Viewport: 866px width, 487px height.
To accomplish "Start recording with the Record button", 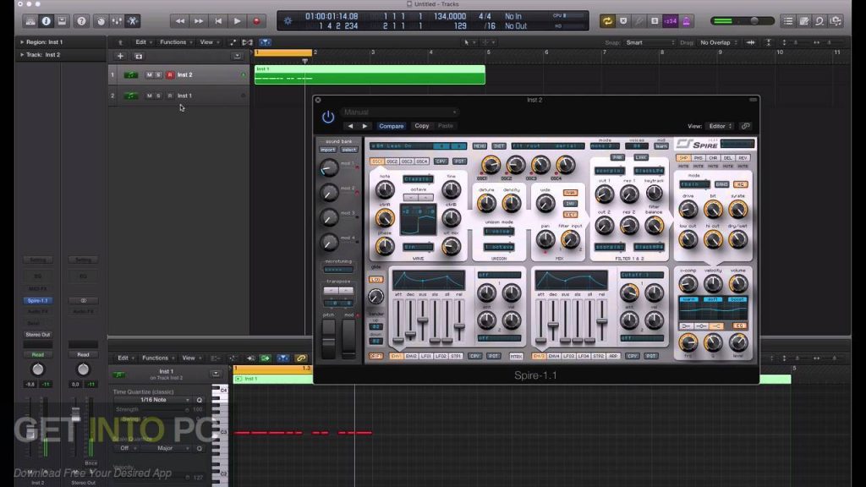I will click(256, 21).
